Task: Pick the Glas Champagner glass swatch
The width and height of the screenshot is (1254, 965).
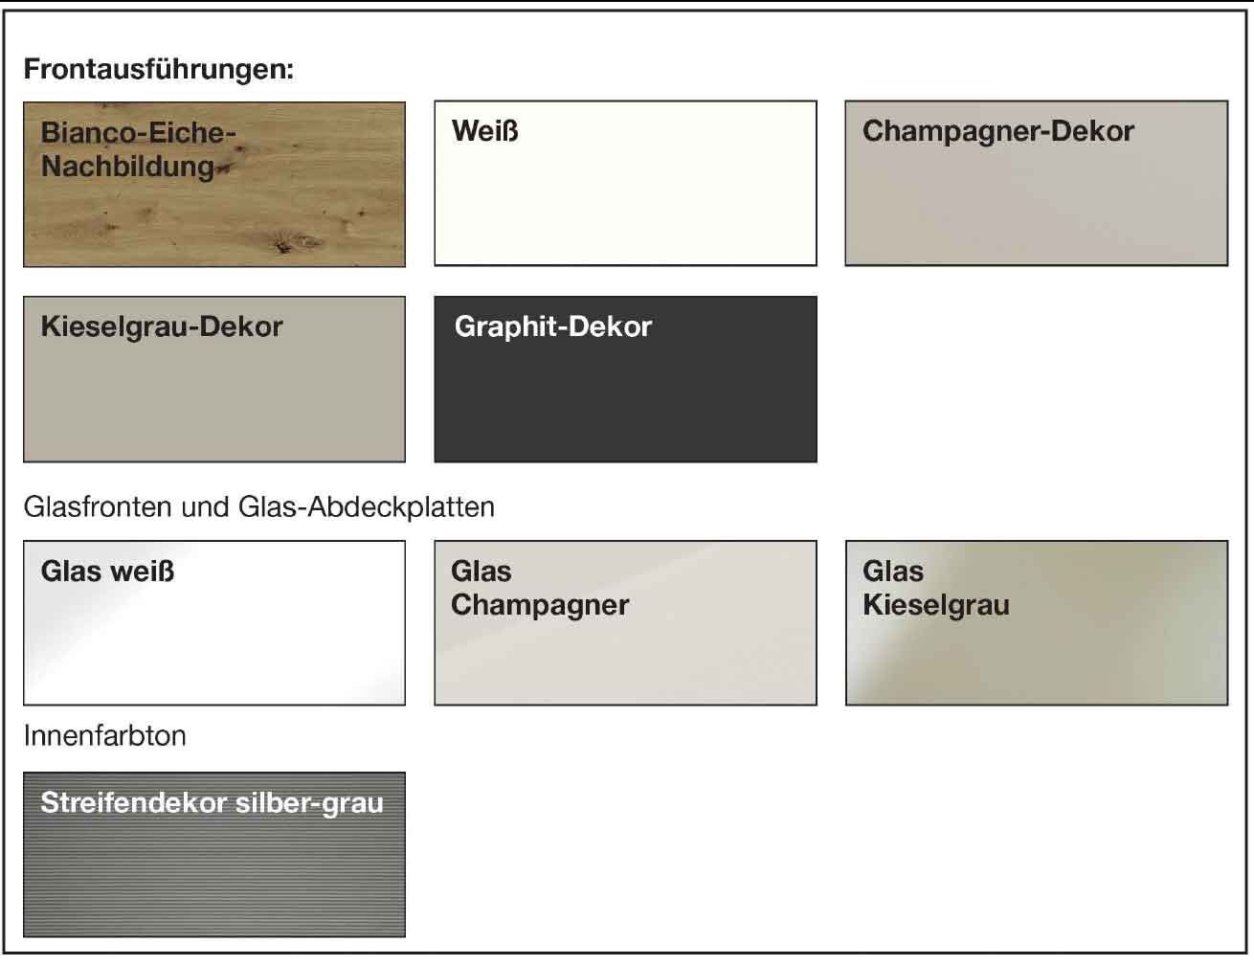Action: click(x=625, y=623)
